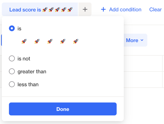Clear all filter conditions
Image resolution: width=164 pixels, height=124 pixels.
tap(155, 10)
